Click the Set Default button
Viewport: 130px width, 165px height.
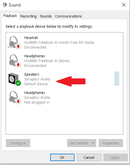79,143
